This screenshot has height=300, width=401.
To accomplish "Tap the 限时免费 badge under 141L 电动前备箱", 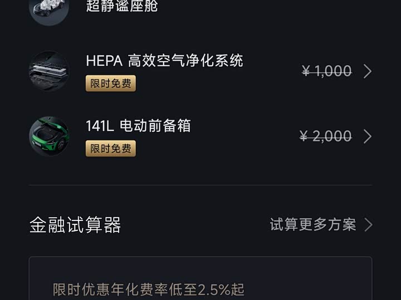I will coord(111,149).
